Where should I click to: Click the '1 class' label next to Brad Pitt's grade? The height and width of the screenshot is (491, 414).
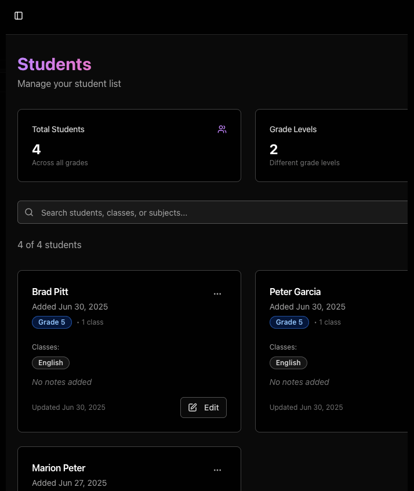pos(93,322)
